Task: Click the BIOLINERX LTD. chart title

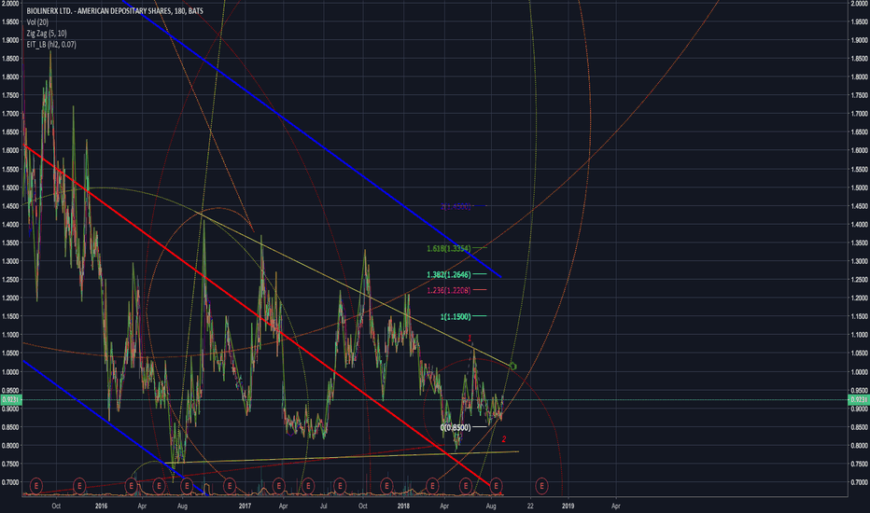Action: (115, 11)
